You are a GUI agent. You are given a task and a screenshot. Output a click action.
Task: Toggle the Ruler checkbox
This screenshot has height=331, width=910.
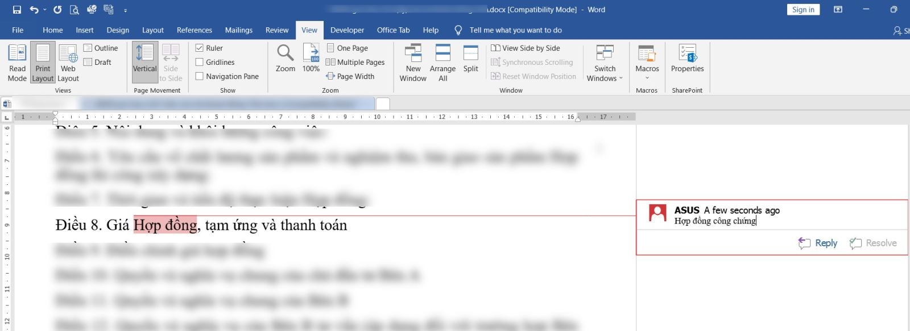click(x=209, y=48)
